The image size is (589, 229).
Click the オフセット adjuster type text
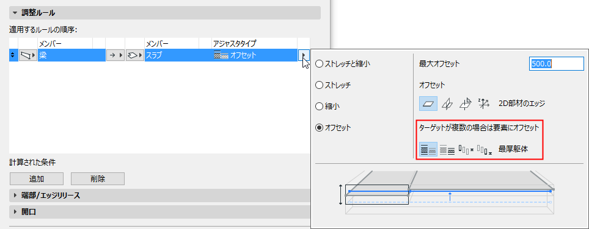243,55
